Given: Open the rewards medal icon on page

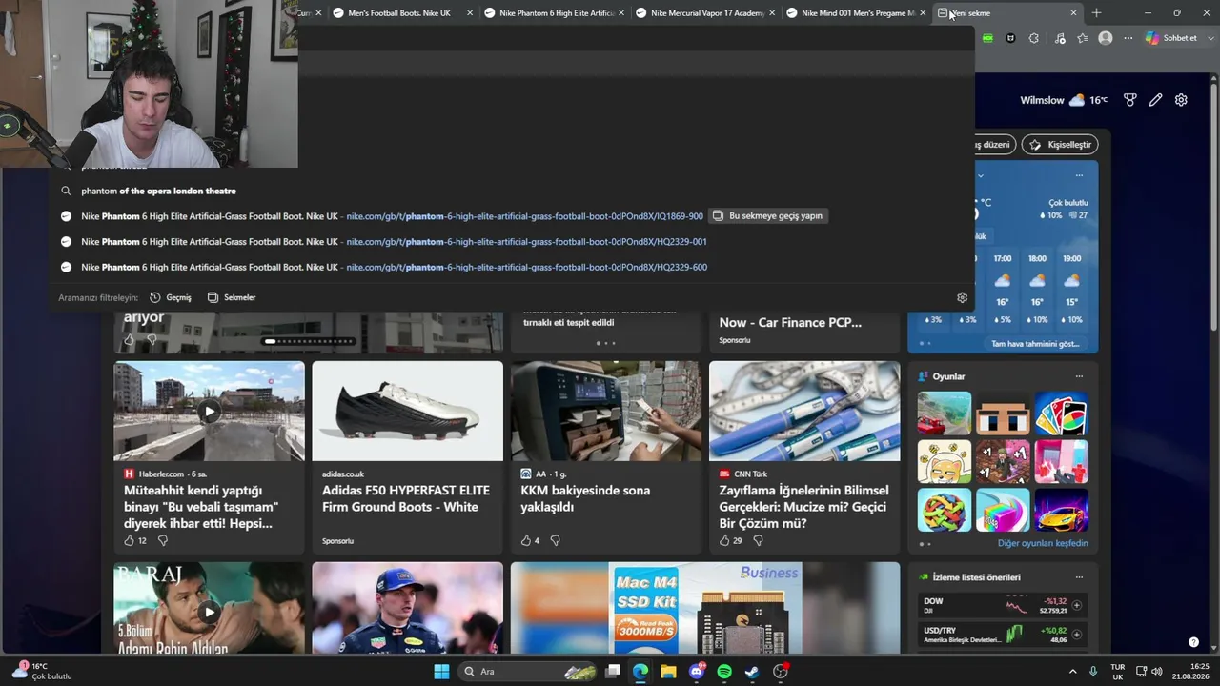Looking at the screenshot, I should [1130, 100].
